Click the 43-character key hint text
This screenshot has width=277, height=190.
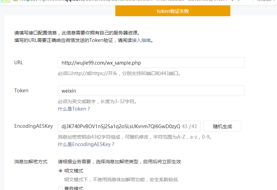pyautogui.click(x=135, y=137)
